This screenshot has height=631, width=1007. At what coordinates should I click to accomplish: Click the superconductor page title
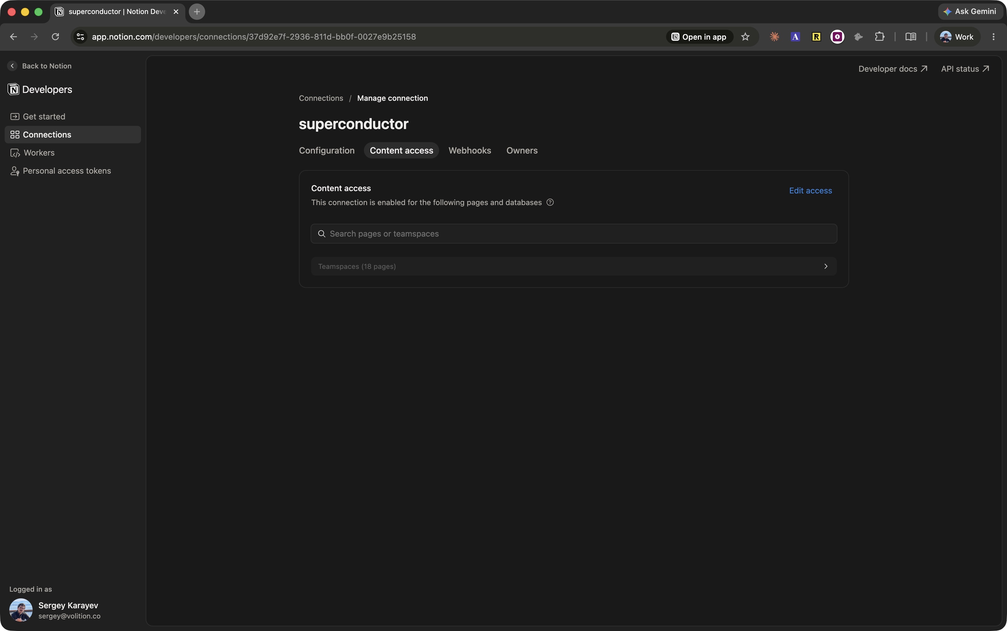[x=353, y=124]
